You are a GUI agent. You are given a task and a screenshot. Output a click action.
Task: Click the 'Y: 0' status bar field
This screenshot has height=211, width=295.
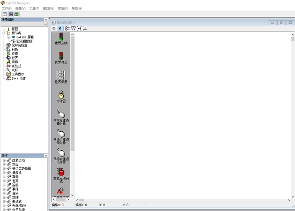(x=126, y=205)
